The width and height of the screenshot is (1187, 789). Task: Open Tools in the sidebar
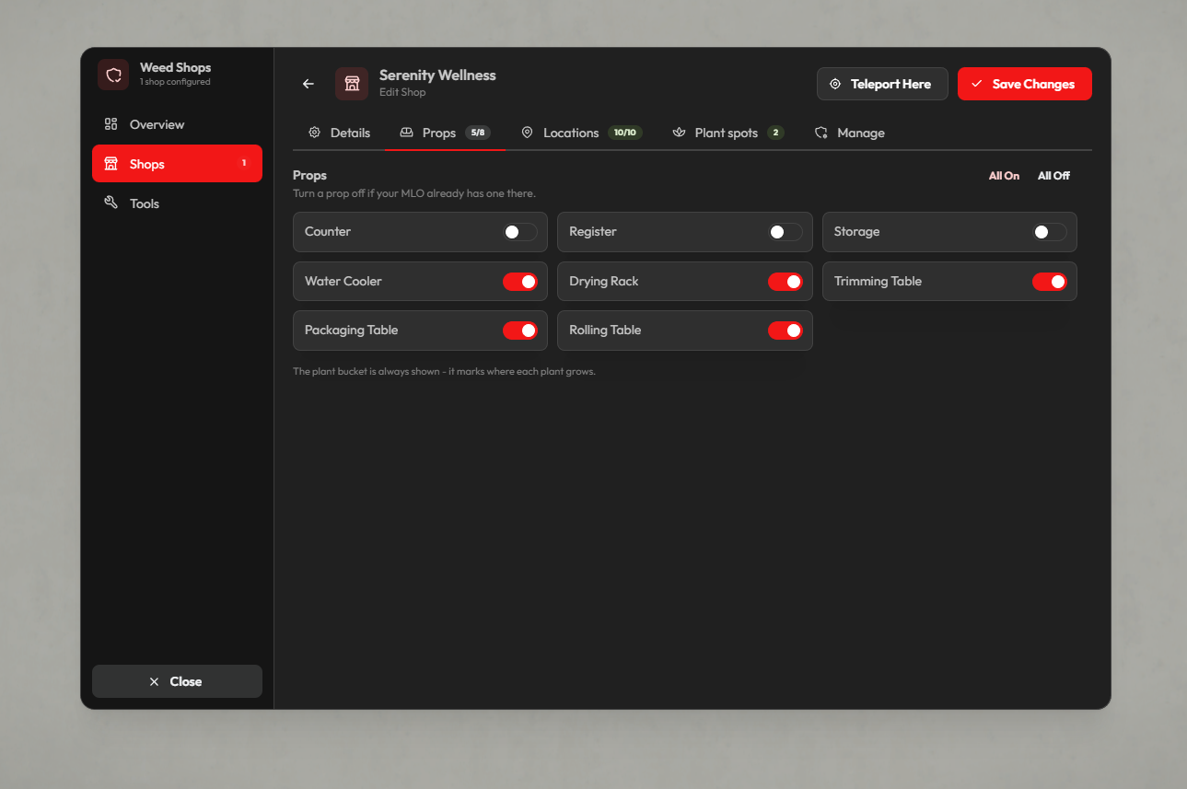177,203
